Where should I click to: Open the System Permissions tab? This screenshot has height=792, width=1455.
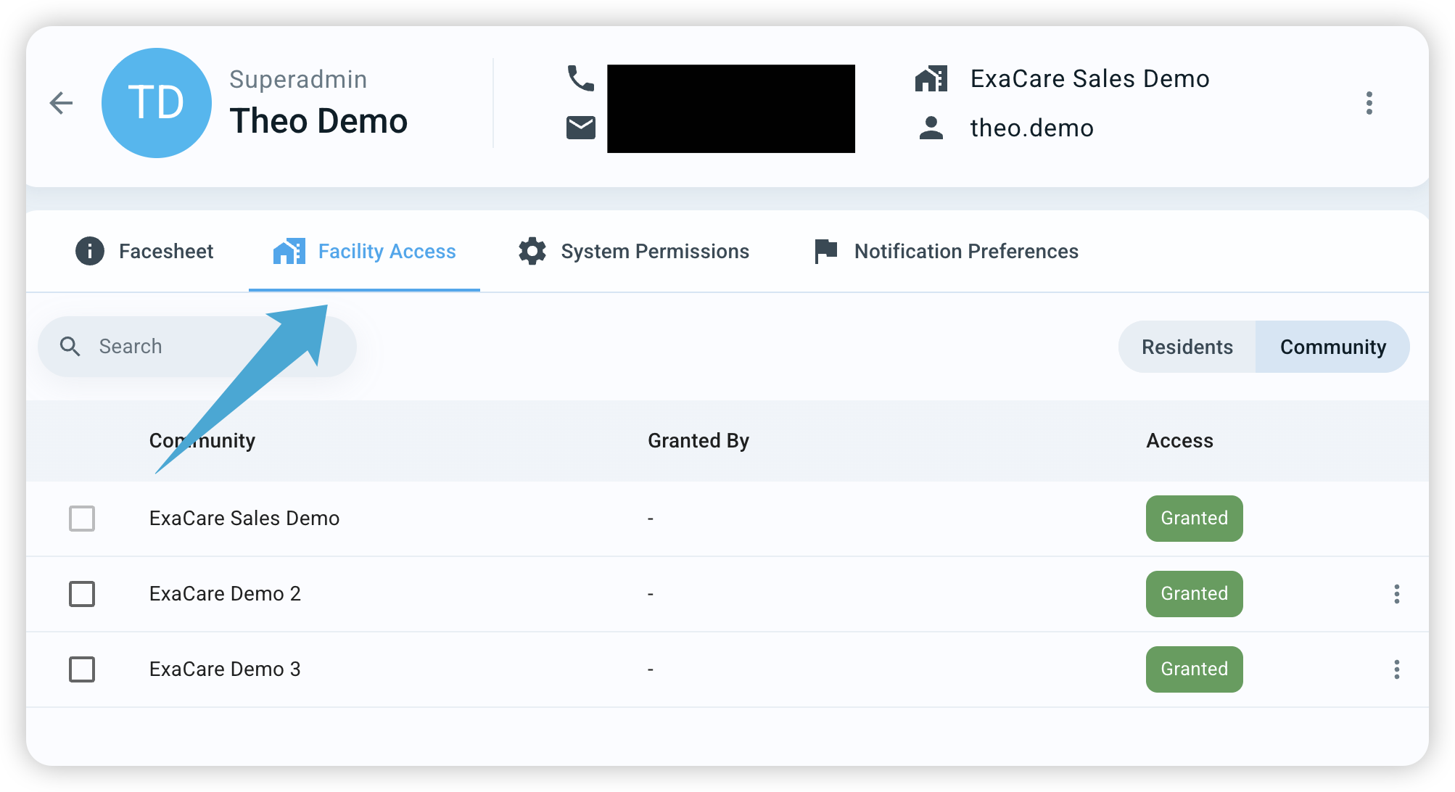633,251
